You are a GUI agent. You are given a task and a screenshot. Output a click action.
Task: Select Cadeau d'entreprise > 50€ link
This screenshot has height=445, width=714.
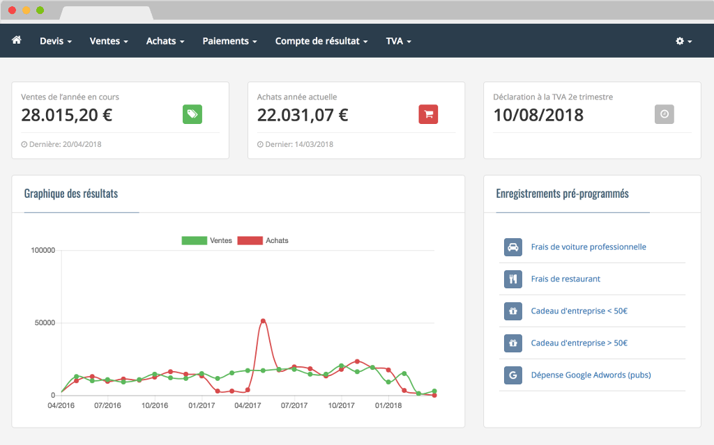579,343
